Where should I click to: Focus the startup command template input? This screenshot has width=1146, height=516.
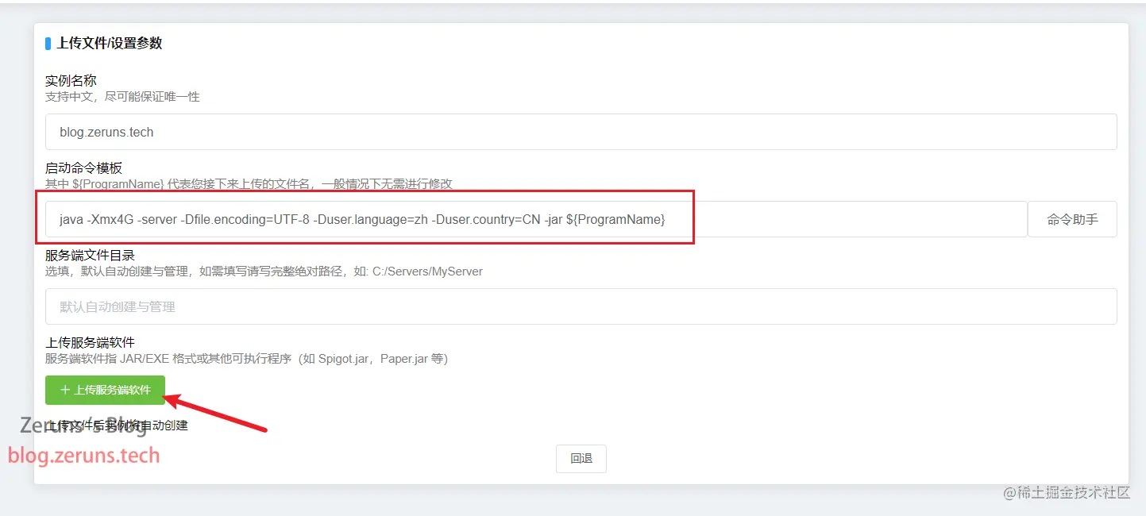(536, 219)
